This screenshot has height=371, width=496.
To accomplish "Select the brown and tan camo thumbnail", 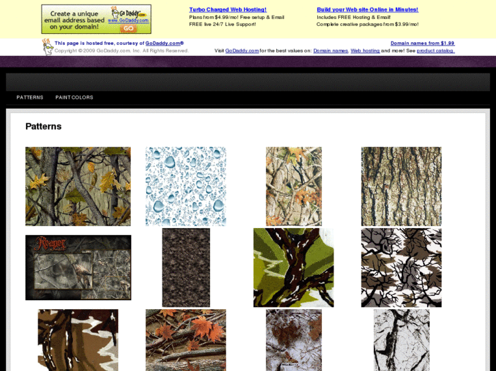I will pyautogui.click(x=78, y=340).
